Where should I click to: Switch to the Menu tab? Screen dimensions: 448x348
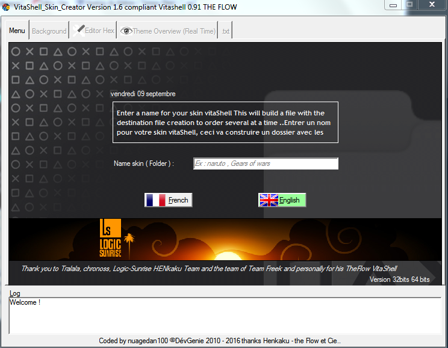click(17, 31)
